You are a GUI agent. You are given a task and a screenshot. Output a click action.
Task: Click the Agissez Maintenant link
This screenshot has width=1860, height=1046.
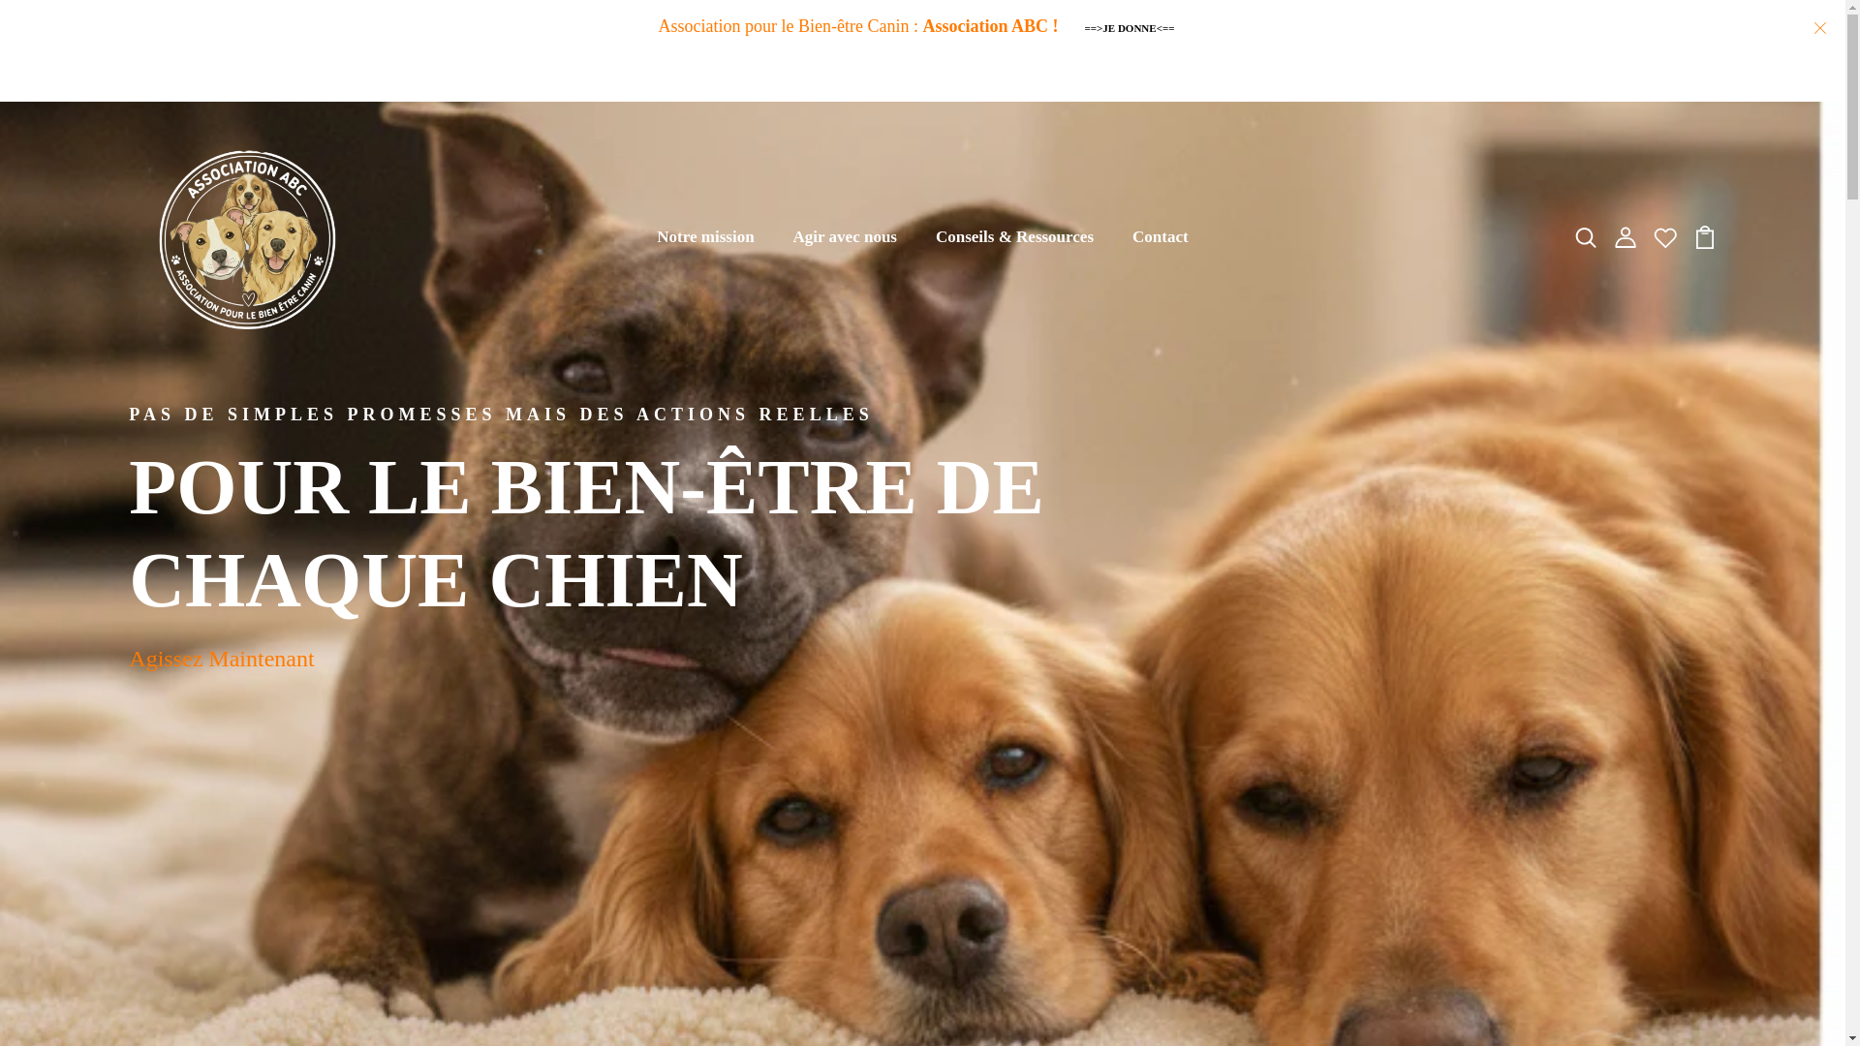[x=222, y=659]
